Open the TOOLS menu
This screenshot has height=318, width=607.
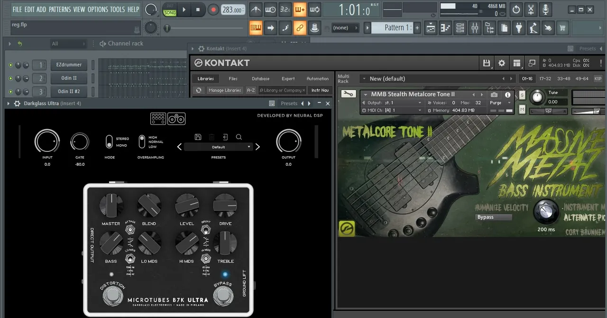(118, 9)
